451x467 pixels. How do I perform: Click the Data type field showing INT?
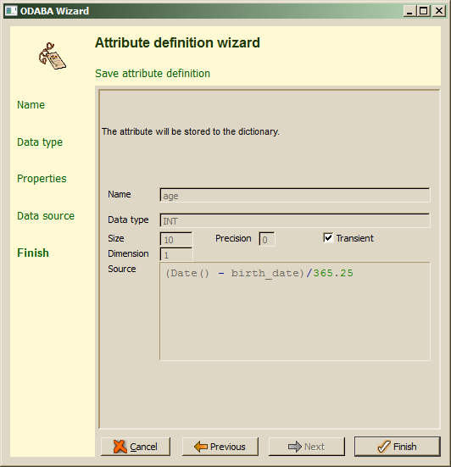(295, 220)
